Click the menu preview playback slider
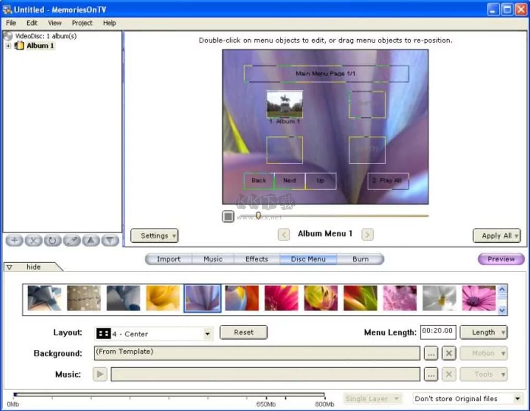 (258, 216)
